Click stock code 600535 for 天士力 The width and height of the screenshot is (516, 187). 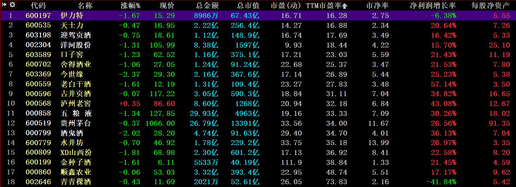pos(38,25)
